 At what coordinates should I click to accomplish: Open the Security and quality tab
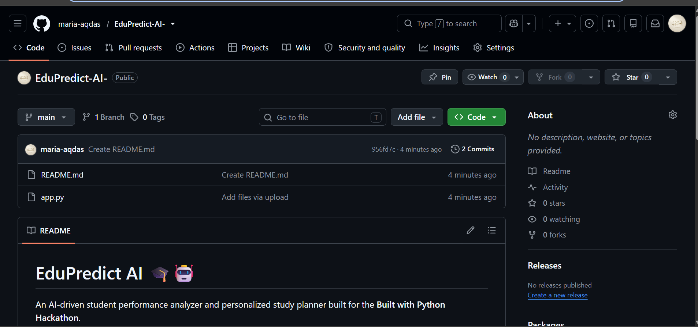(x=365, y=48)
